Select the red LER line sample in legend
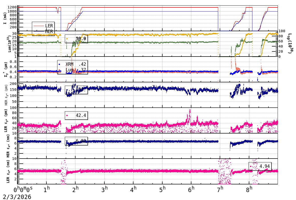Screen dimensions: 296x200 coord(39,26)
